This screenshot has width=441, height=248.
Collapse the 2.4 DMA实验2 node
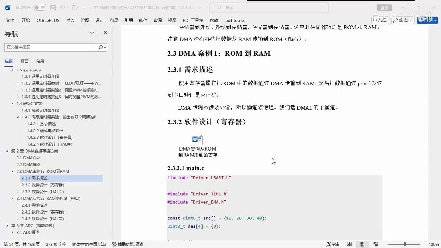click(13, 199)
